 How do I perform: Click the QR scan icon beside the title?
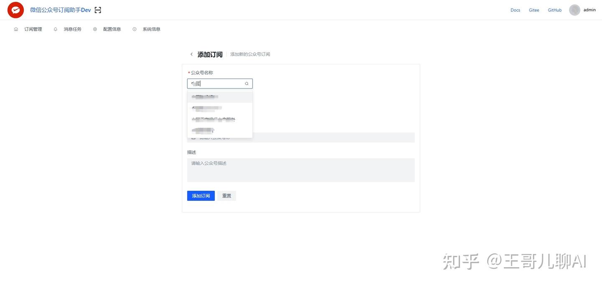click(x=98, y=10)
